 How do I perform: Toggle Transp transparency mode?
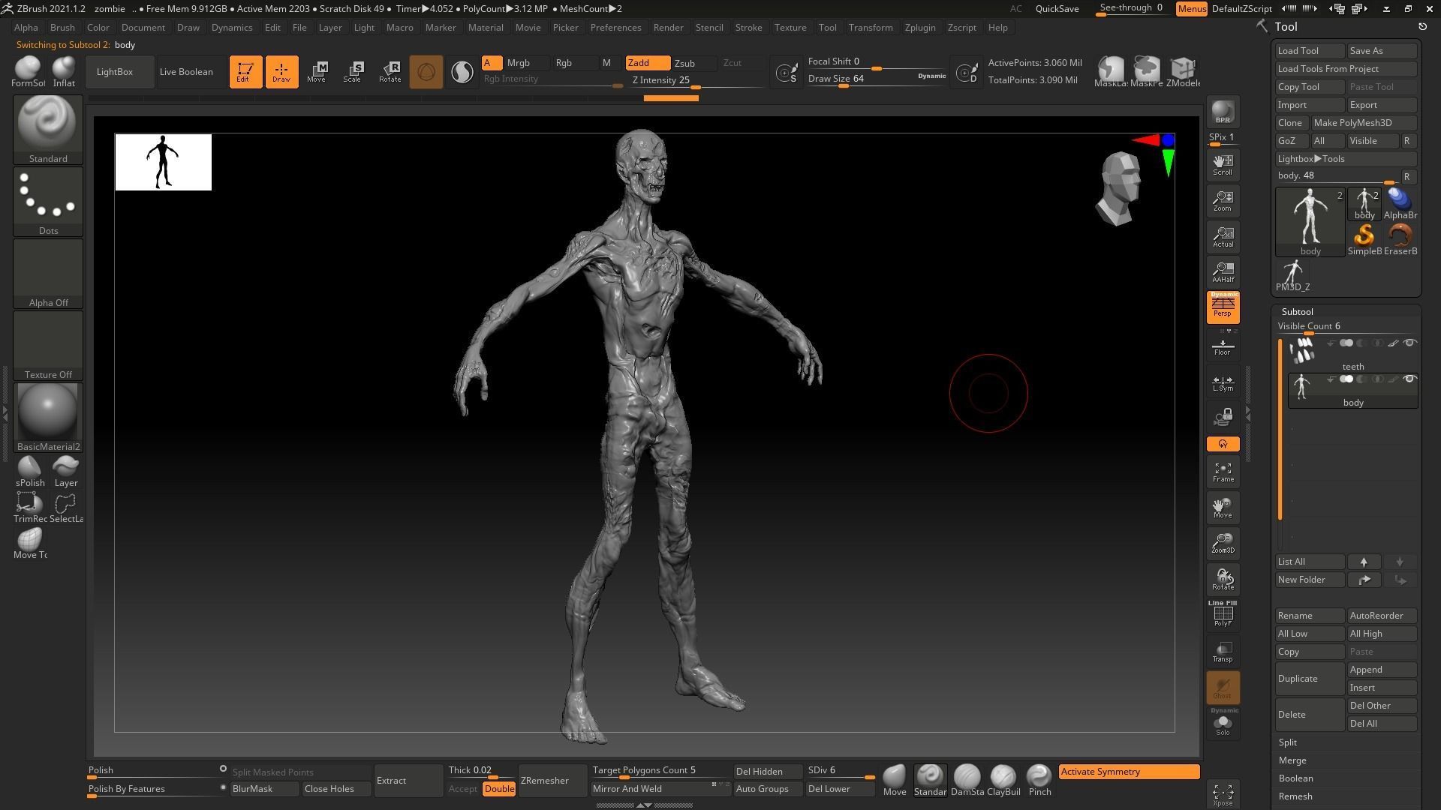click(1223, 651)
